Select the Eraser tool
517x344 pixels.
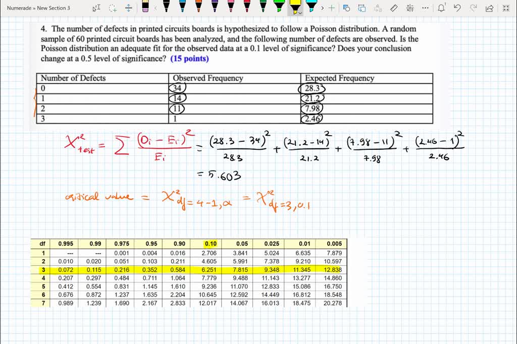[144, 7]
